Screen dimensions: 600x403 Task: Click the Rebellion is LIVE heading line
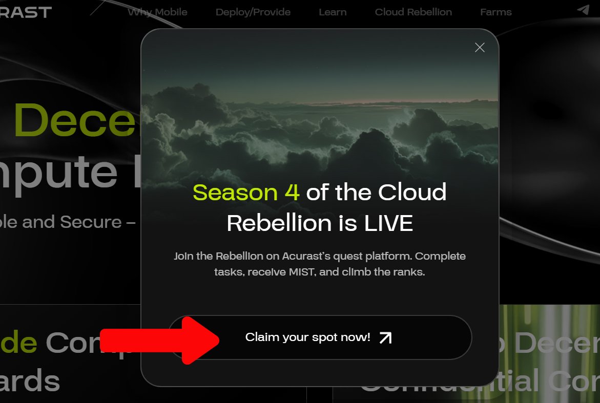tap(320, 223)
